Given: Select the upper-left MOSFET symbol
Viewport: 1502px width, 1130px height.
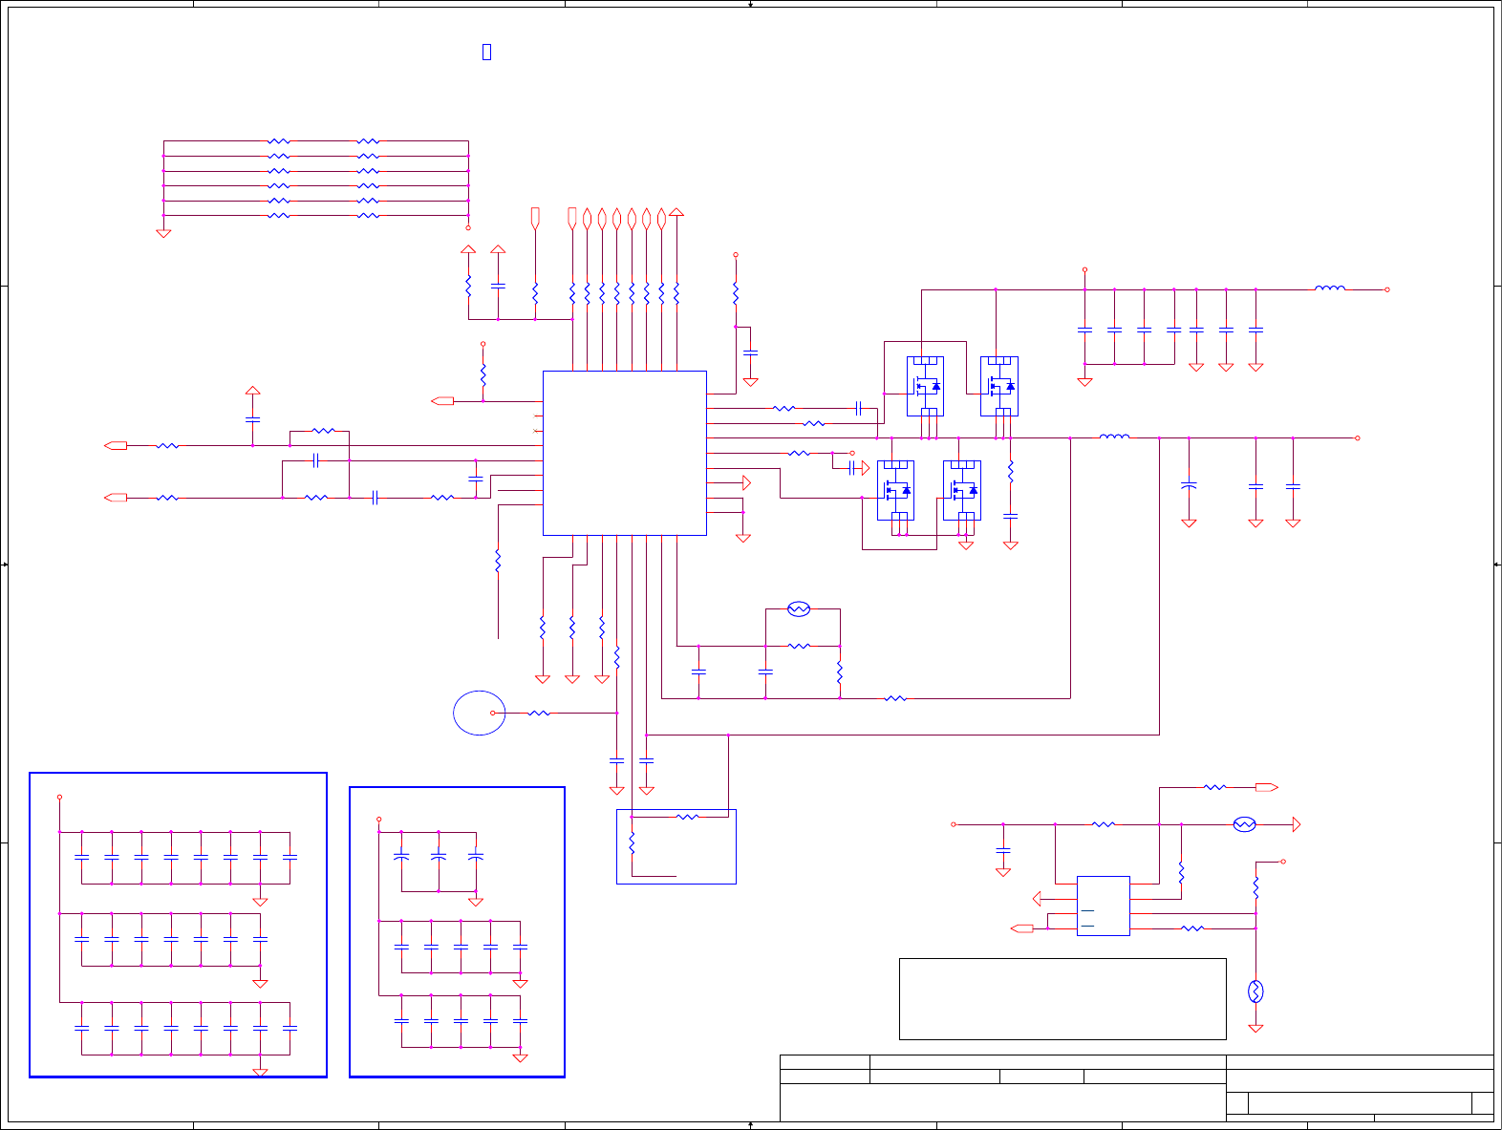Looking at the screenshot, I should coord(925,386).
